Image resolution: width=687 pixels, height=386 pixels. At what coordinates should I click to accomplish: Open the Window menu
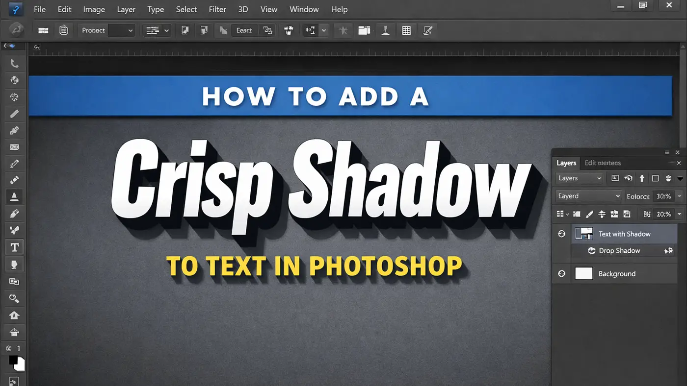coord(304,9)
